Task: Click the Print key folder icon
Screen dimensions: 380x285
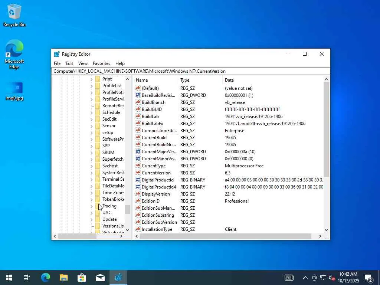Action: (x=98, y=79)
